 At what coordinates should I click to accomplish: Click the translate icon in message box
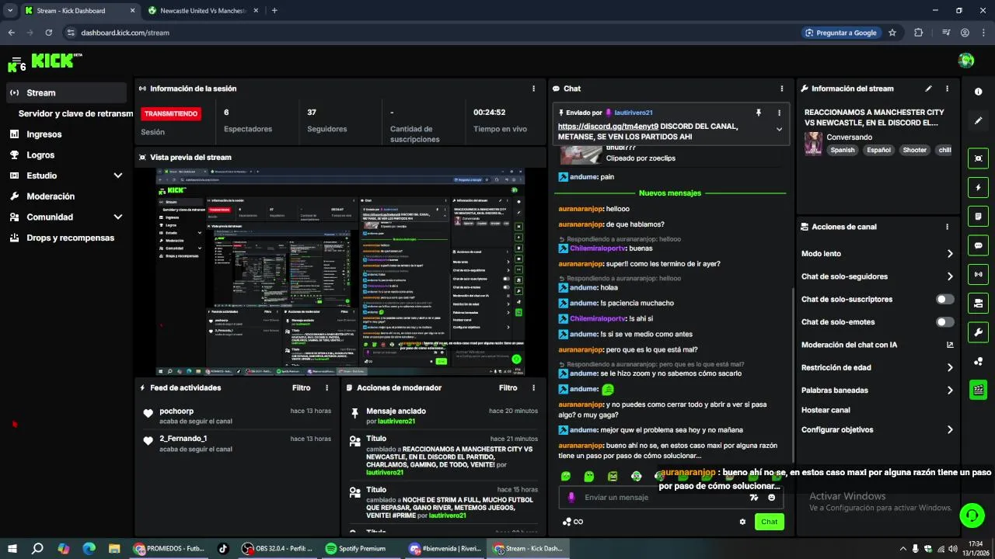pyautogui.click(x=753, y=498)
